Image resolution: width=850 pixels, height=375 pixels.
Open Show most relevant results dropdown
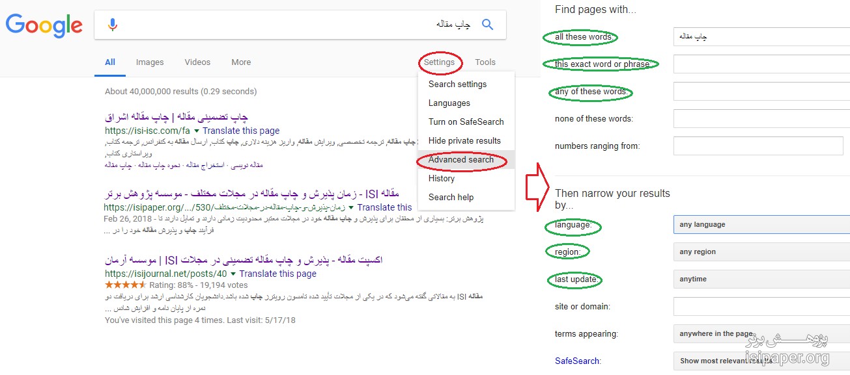click(x=761, y=361)
